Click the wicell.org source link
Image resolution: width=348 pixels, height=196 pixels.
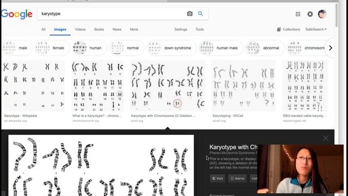[219, 121]
